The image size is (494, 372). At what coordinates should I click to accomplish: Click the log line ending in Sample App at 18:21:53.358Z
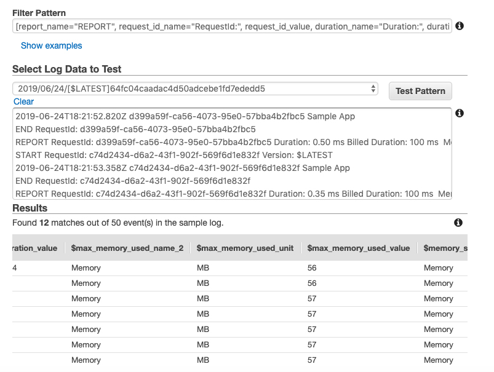coord(183,168)
